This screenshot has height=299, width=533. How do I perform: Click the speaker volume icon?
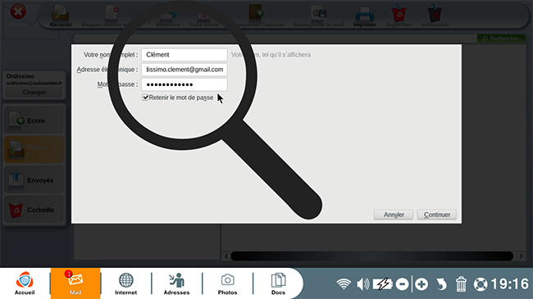(363, 284)
